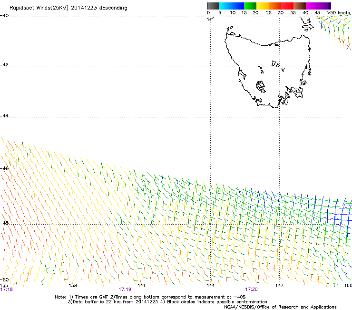Pick the orange 25-30 knots legend swatch

[275, 6]
